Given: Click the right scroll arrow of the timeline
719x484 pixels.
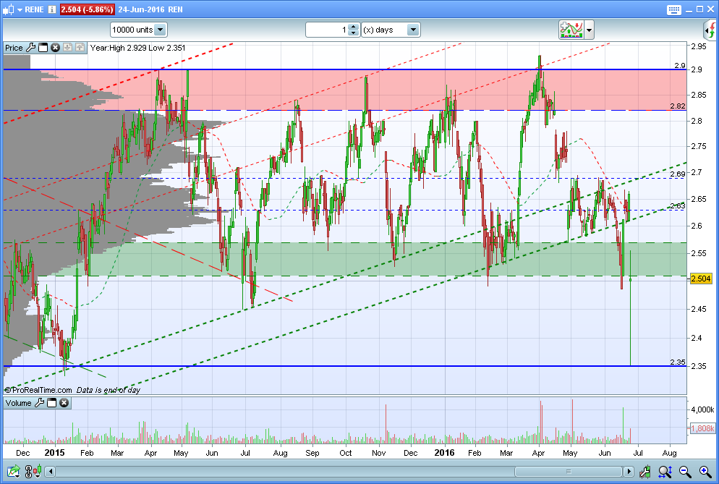Looking at the screenshot, I should coord(629,471).
